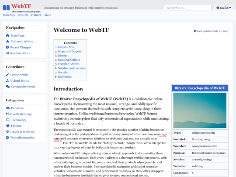Click the webtf.org website value

coord(197,166)
